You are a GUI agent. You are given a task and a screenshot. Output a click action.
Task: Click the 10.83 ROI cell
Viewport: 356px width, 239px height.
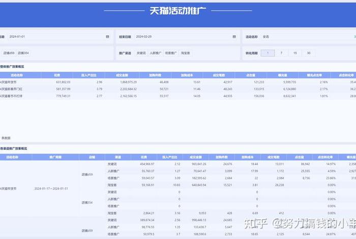pos(176,185)
